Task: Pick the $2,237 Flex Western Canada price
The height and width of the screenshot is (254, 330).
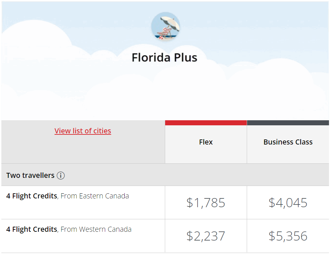Action: [206, 236]
